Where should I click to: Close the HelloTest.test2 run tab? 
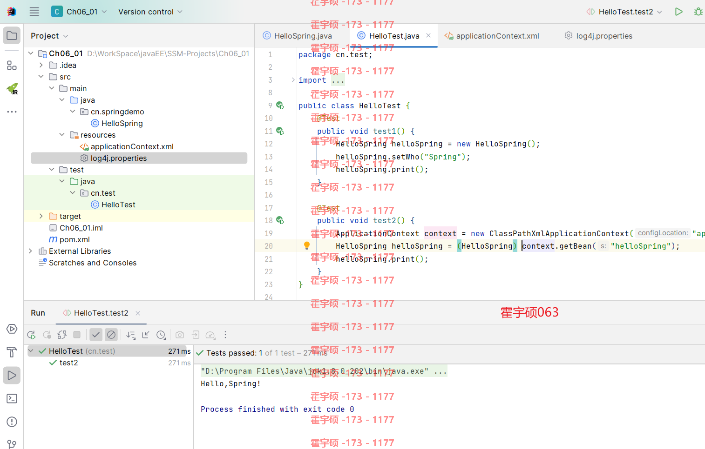click(x=138, y=313)
